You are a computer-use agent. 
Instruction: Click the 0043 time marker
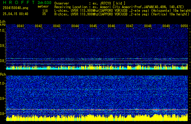[57, 26]
